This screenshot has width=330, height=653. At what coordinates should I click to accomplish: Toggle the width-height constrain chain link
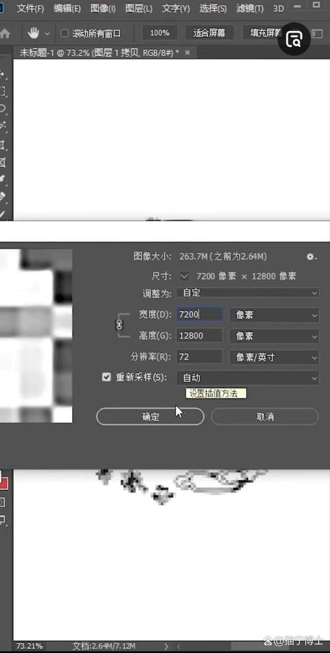(119, 326)
